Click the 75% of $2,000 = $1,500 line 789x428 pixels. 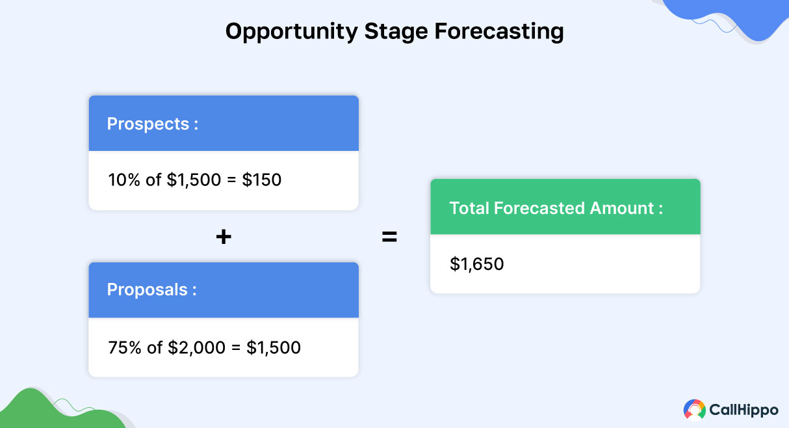pos(205,347)
